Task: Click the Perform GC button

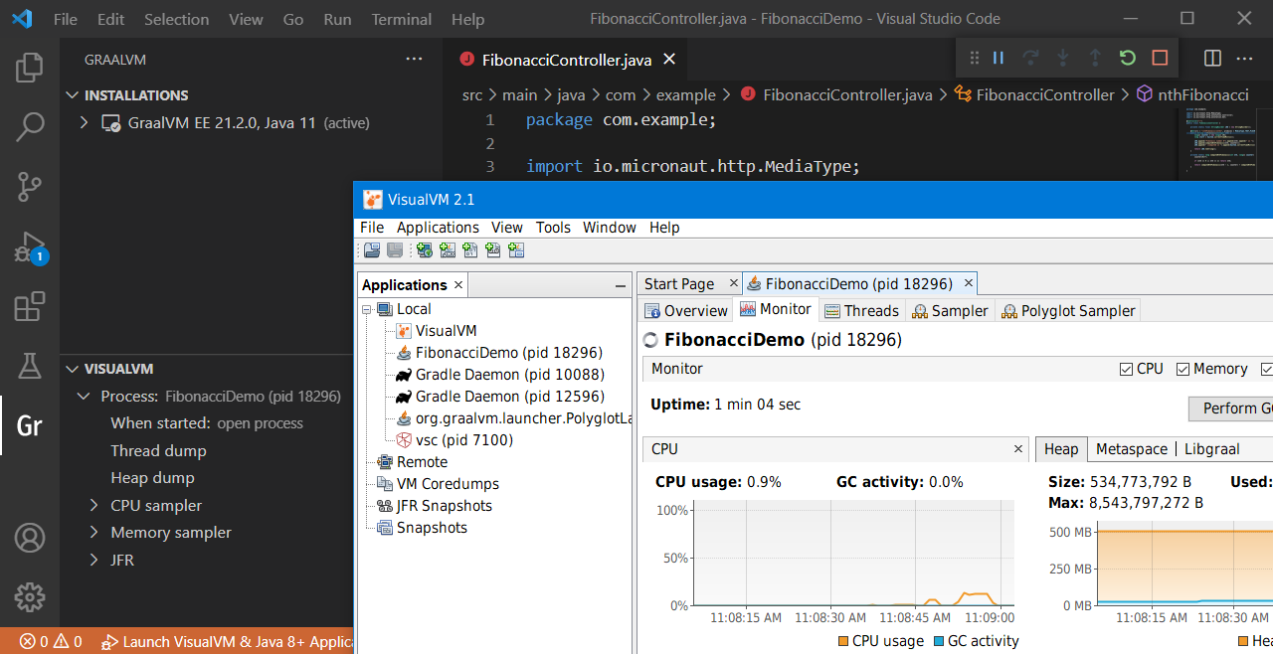Action: click(1233, 409)
